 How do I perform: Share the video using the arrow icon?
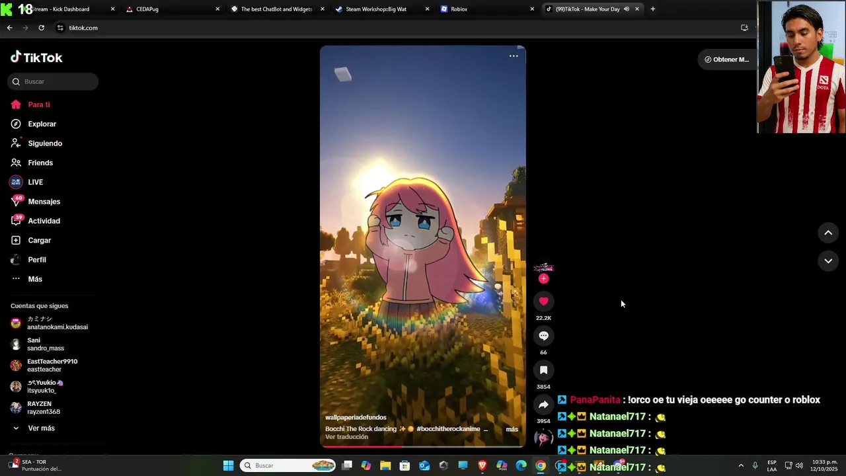(543, 405)
